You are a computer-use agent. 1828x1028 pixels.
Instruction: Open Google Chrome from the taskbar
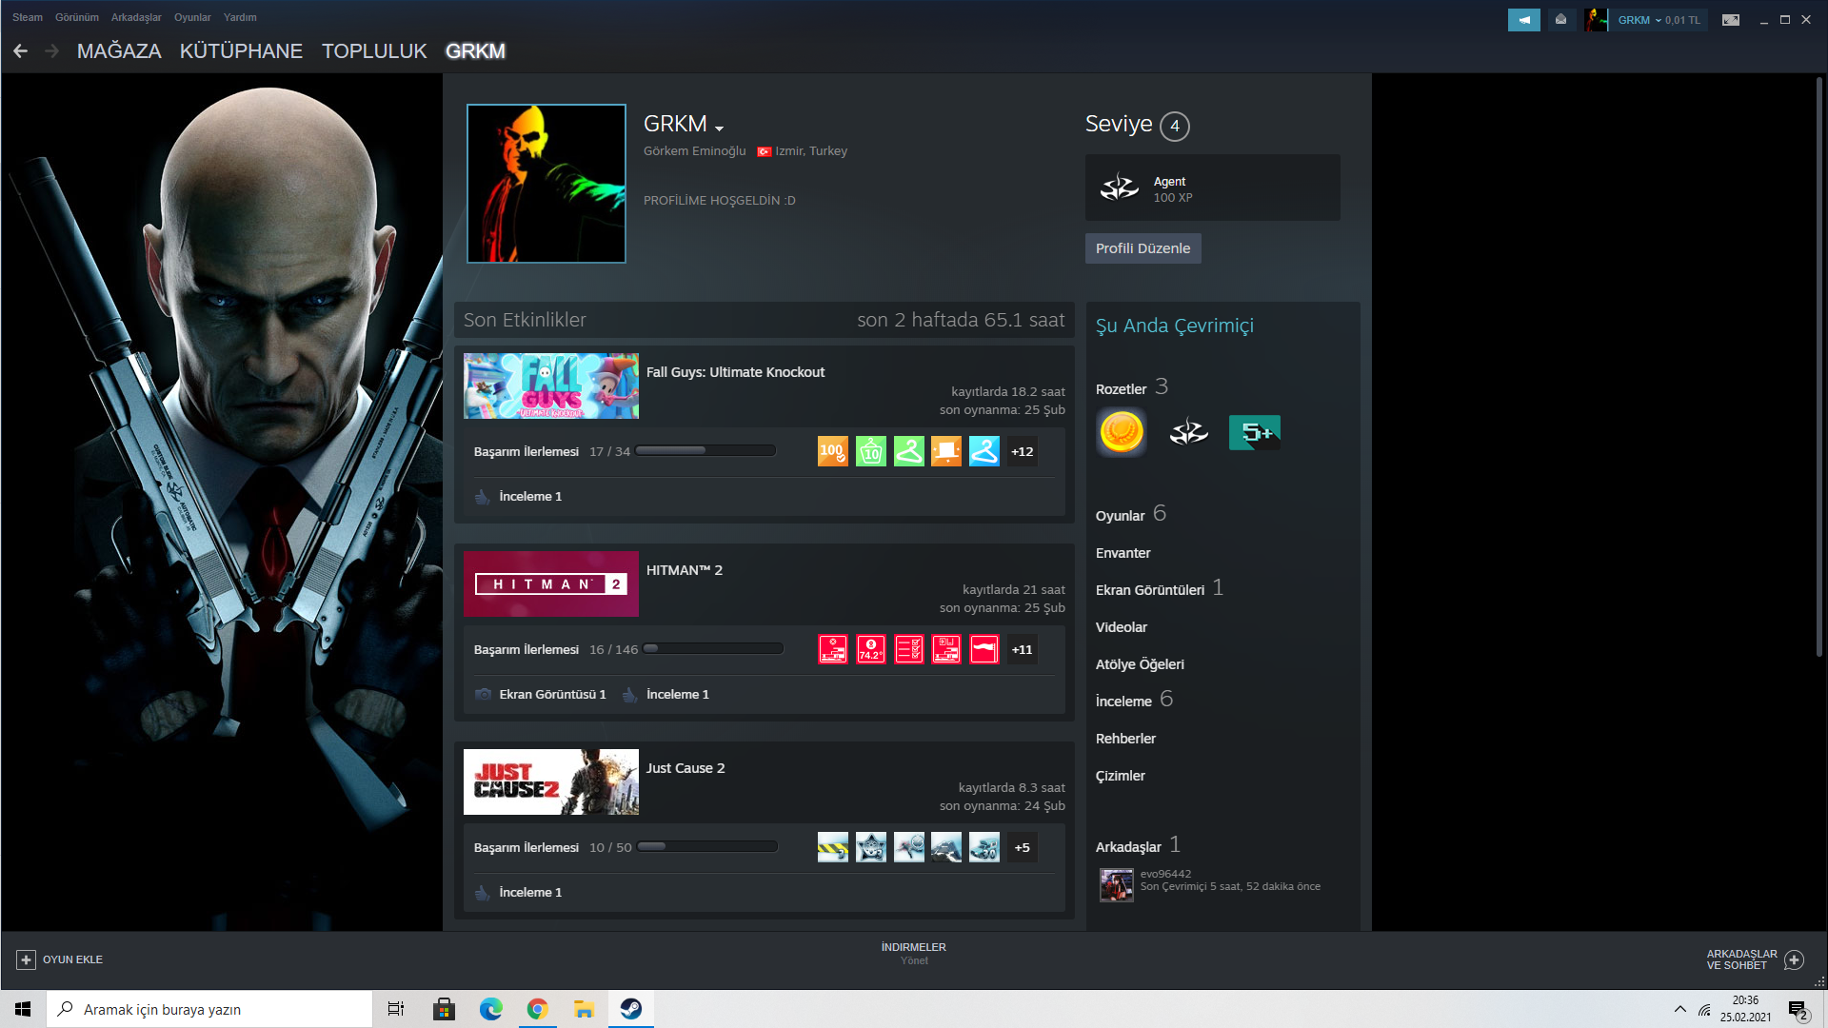(x=537, y=1009)
